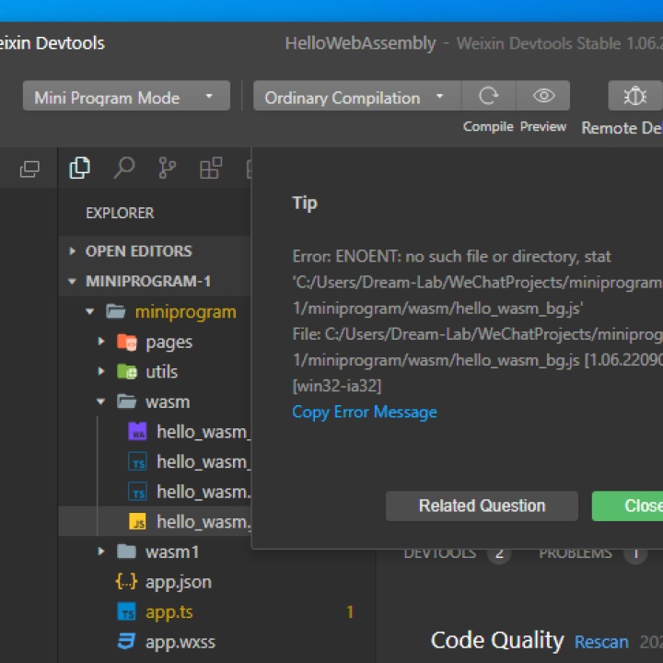663x663 pixels.
Task: Click the pages folder icon
Action: point(127,342)
